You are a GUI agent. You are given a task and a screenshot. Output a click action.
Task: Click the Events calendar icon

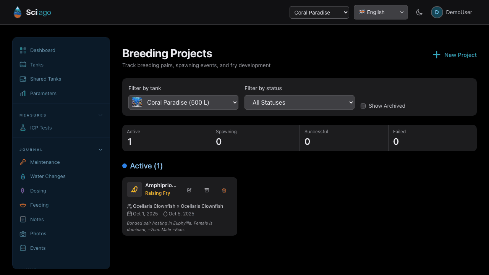pyautogui.click(x=23, y=248)
